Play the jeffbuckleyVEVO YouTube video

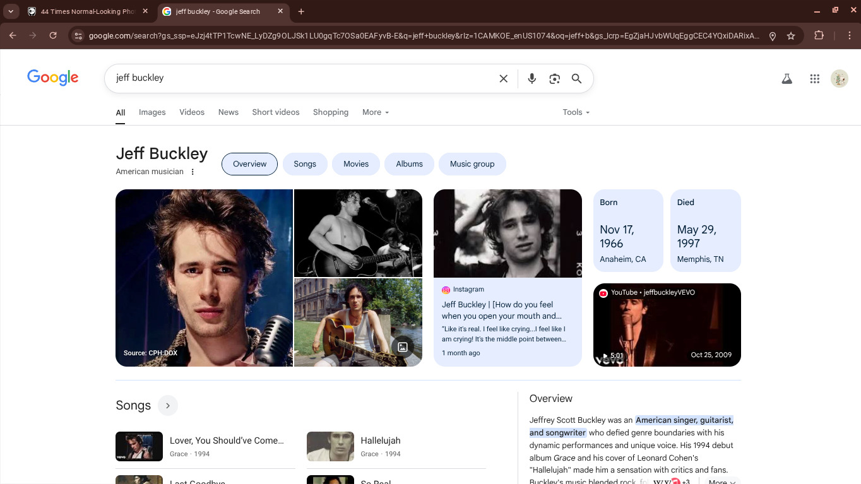click(667, 325)
